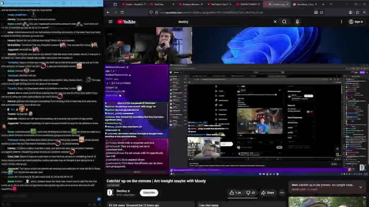This screenshot has width=369, height=207.
Task: Clear the 'destiny' search text with X
Action: tap(275, 22)
